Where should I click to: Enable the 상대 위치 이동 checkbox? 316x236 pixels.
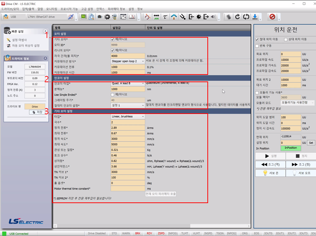click(x=285, y=39)
